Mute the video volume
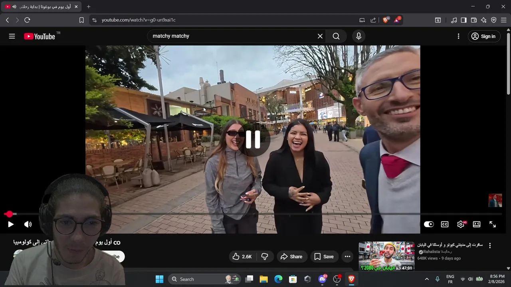 (28, 224)
